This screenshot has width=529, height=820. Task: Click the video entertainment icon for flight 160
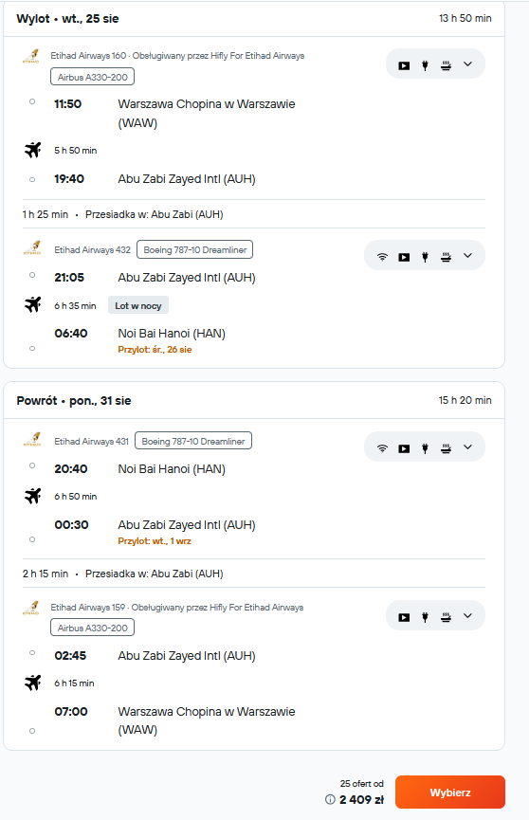point(404,65)
